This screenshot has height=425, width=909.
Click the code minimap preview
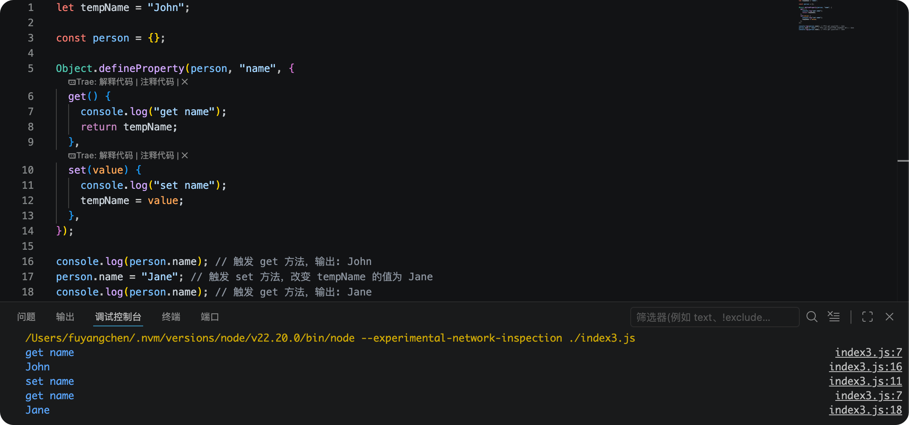[x=826, y=15]
